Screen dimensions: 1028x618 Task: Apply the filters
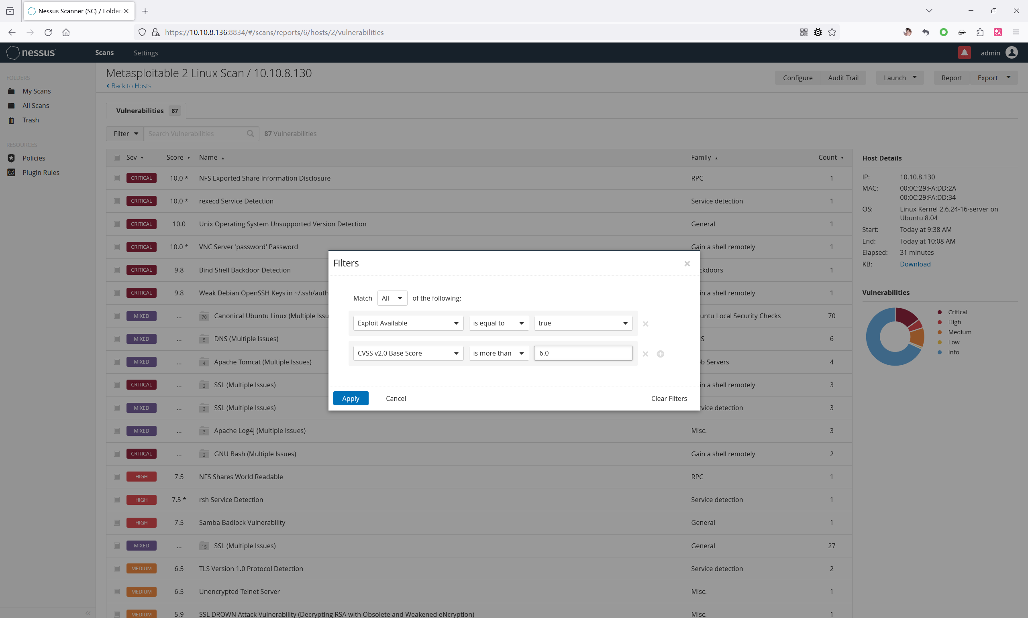(351, 398)
